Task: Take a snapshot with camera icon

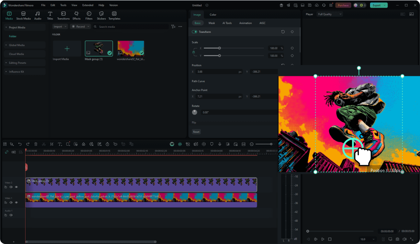Action: coord(397,239)
